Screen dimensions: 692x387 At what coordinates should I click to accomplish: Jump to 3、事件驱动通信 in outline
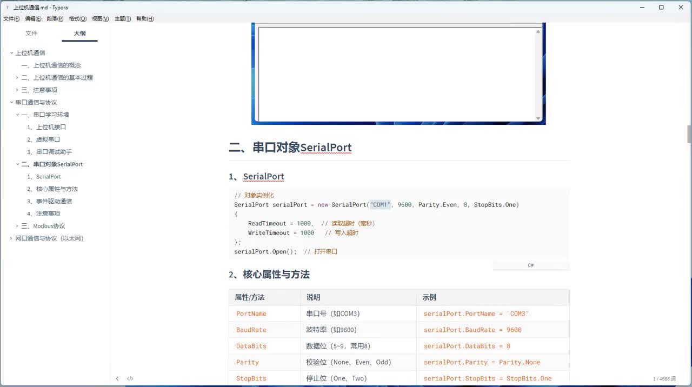[x=50, y=201]
